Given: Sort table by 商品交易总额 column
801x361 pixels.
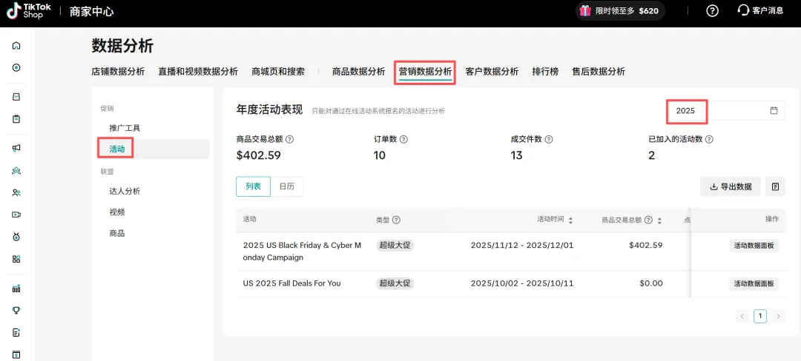Looking at the screenshot, I should point(659,220).
